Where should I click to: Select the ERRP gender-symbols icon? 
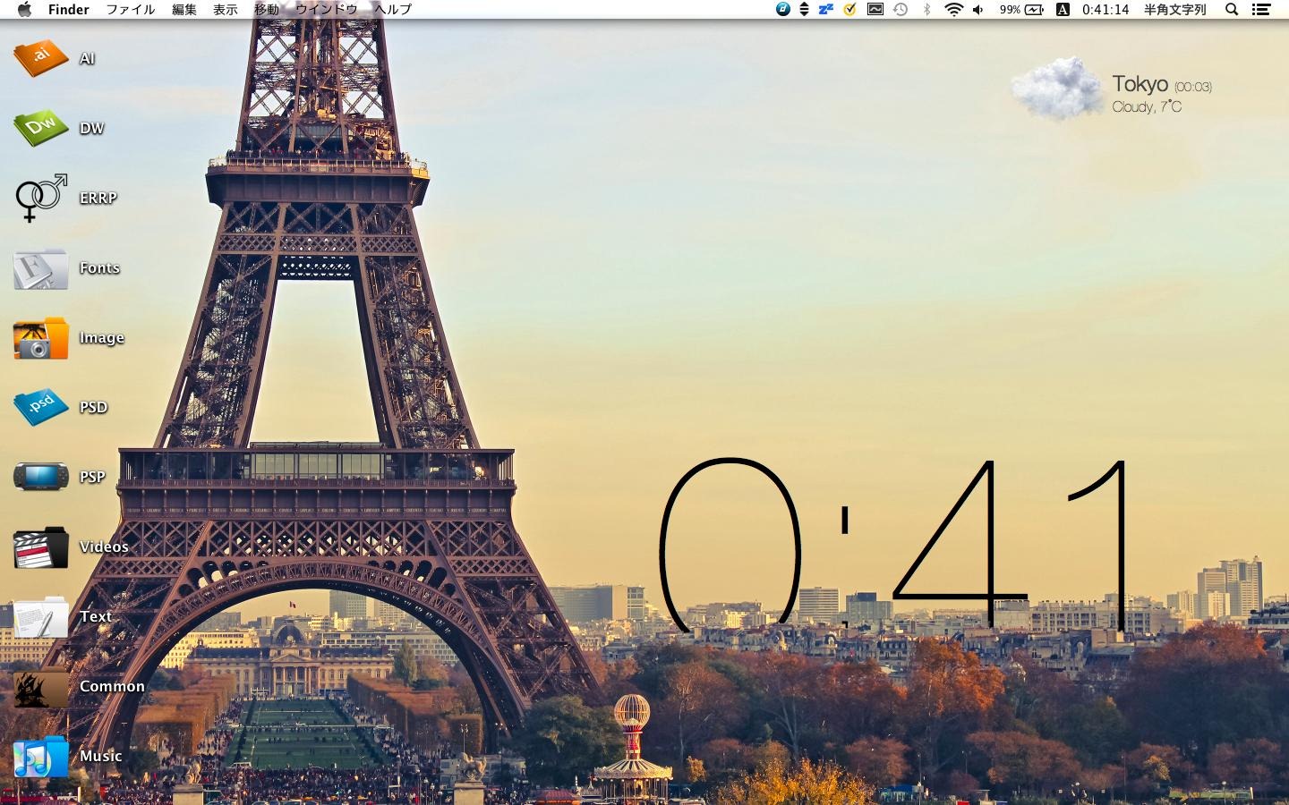(41, 198)
